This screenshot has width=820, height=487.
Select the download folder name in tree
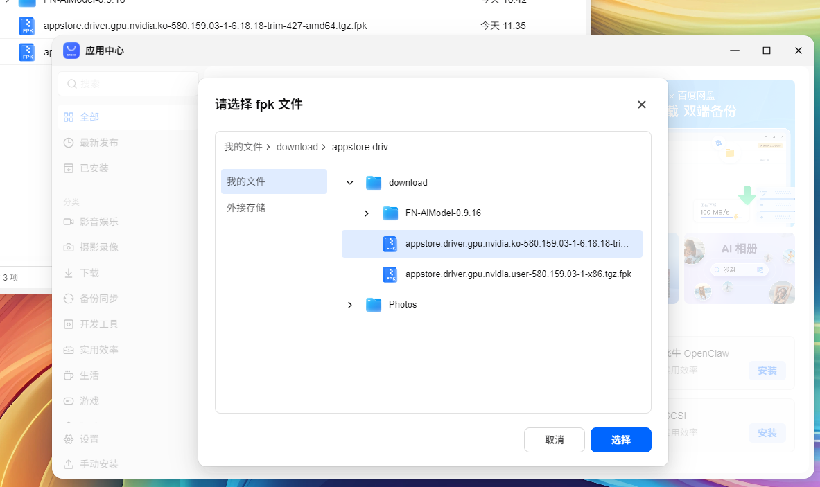(408, 182)
